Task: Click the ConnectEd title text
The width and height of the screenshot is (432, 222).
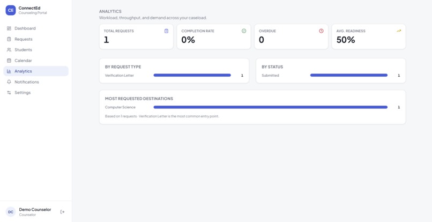Action: coord(29,8)
